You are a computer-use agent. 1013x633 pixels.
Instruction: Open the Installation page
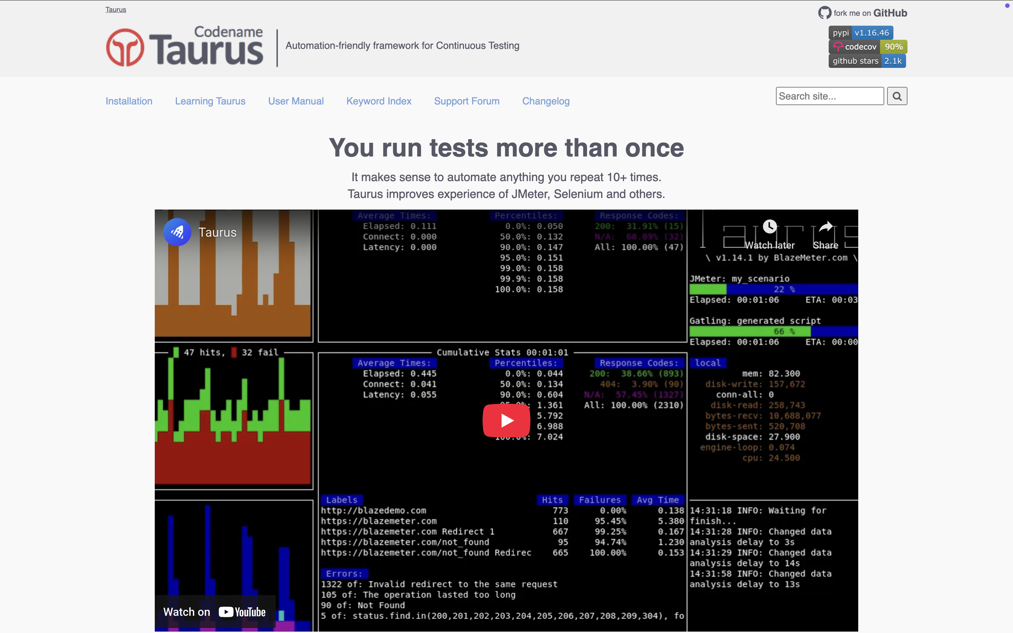[129, 101]
